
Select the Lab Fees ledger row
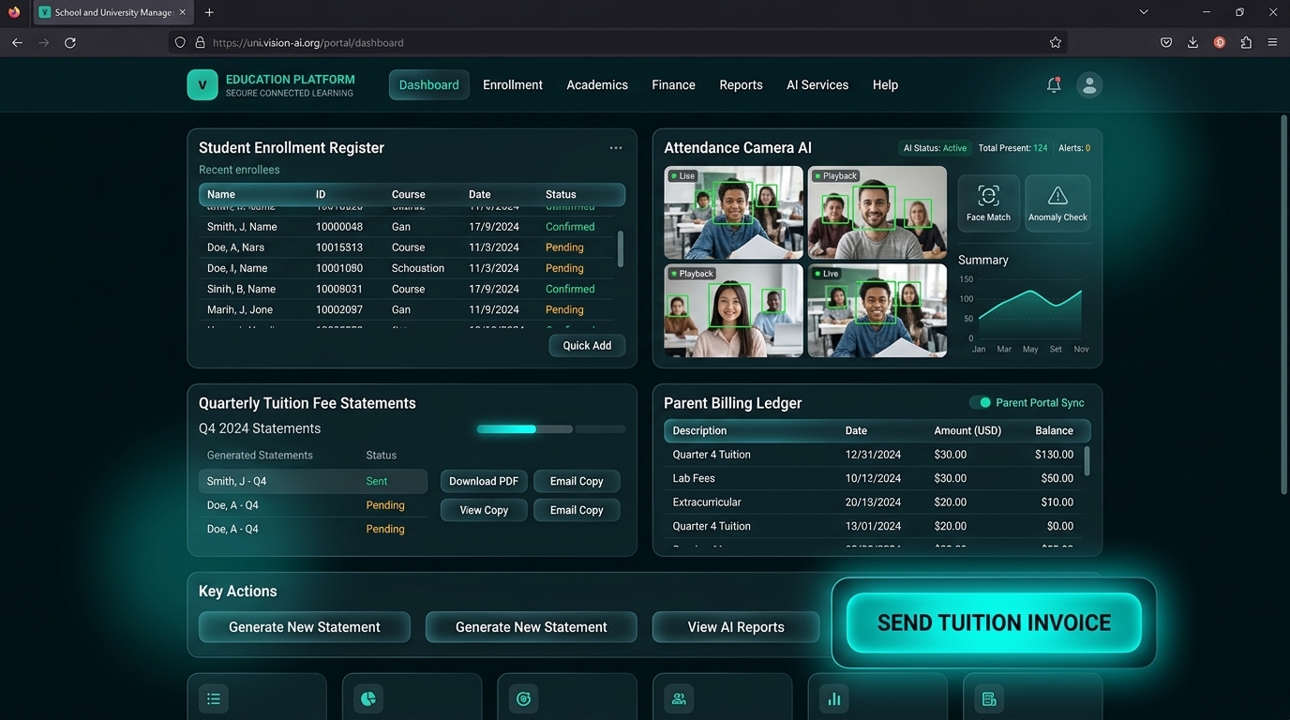pyautogui.click(x=874, y=478)
